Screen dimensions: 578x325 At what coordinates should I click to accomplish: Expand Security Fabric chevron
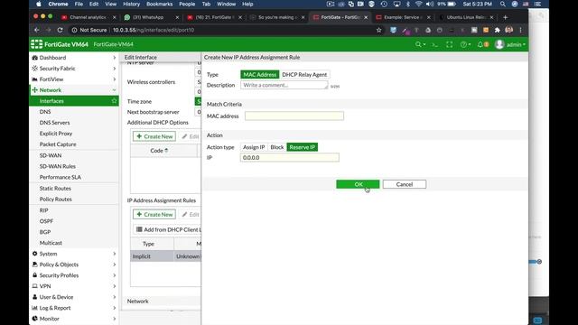115,69
